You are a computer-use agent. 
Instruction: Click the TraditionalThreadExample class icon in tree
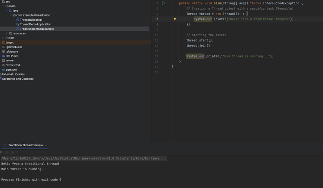[18, 29]
